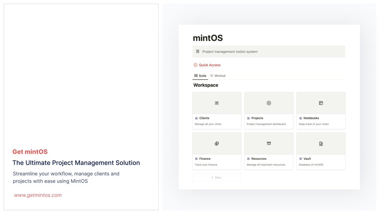380x214 pixels.
Task: Click the list icon beside Minimal
Action: (x=212, y=76)
